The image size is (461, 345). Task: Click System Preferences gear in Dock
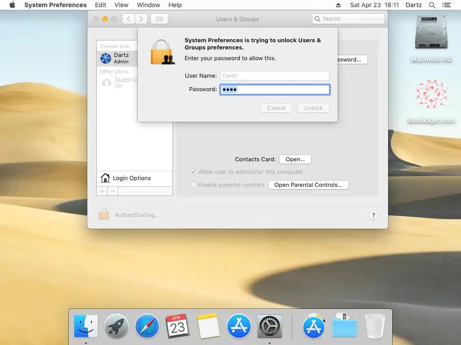coord(270,326)
